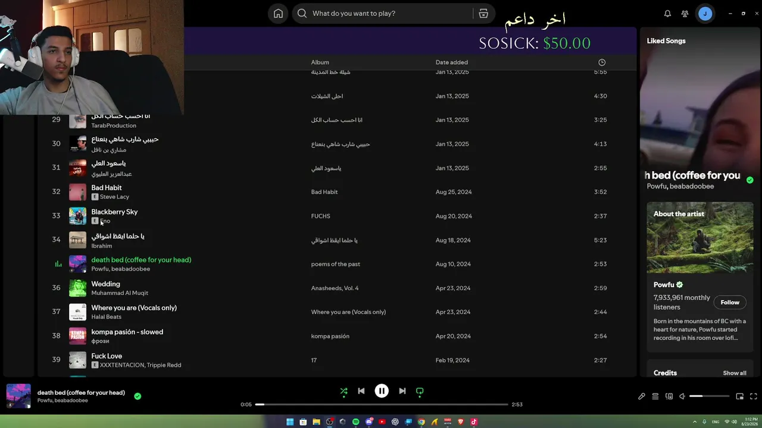
Task: Sort tracks by the Album column header
Action: [x=320, y=62]
